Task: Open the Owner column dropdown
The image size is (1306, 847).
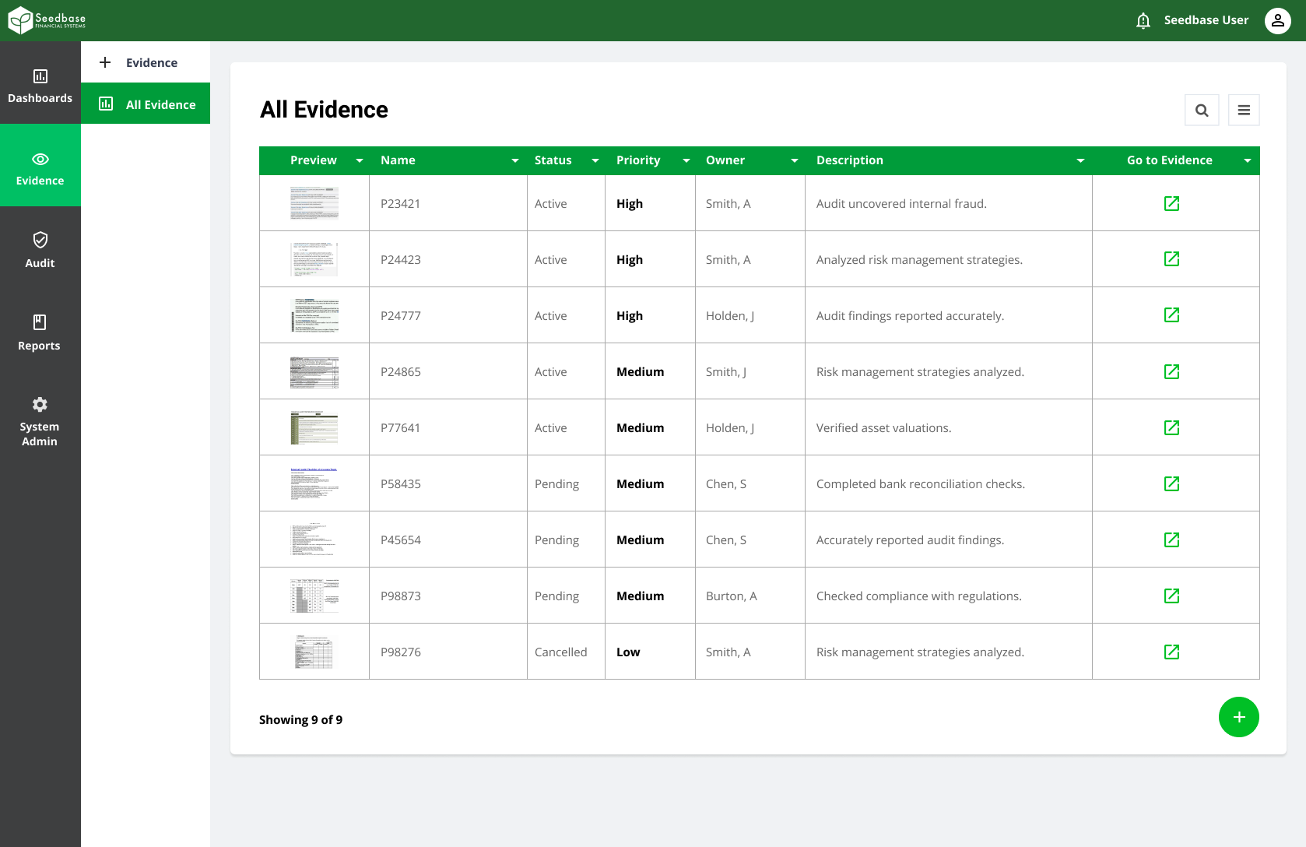Action: (794, 160)
